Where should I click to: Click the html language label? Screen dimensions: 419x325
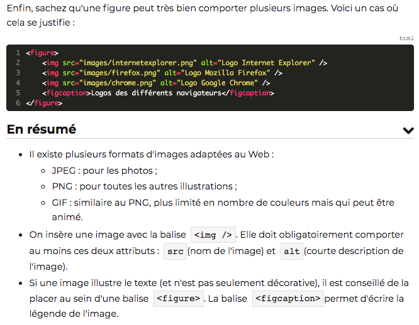(406, 38)
